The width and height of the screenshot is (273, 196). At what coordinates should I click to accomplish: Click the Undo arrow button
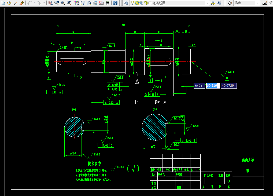coord(29,3)
